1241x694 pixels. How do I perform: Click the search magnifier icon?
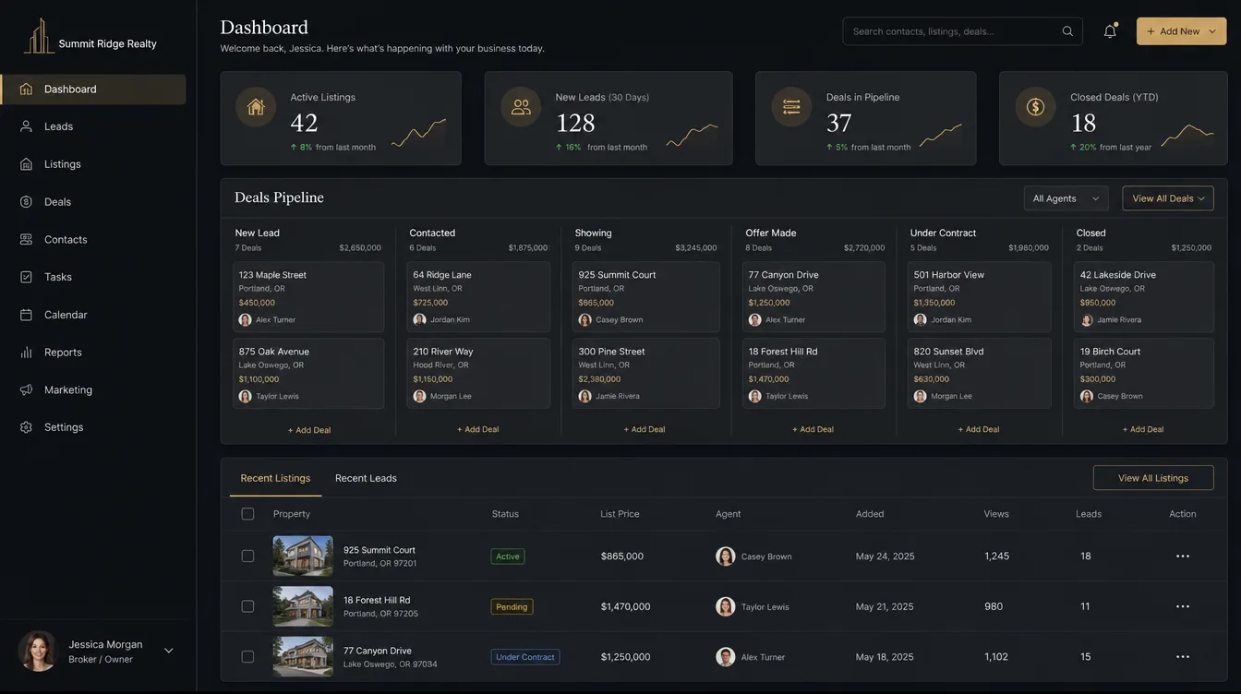tap(1067, 31)
